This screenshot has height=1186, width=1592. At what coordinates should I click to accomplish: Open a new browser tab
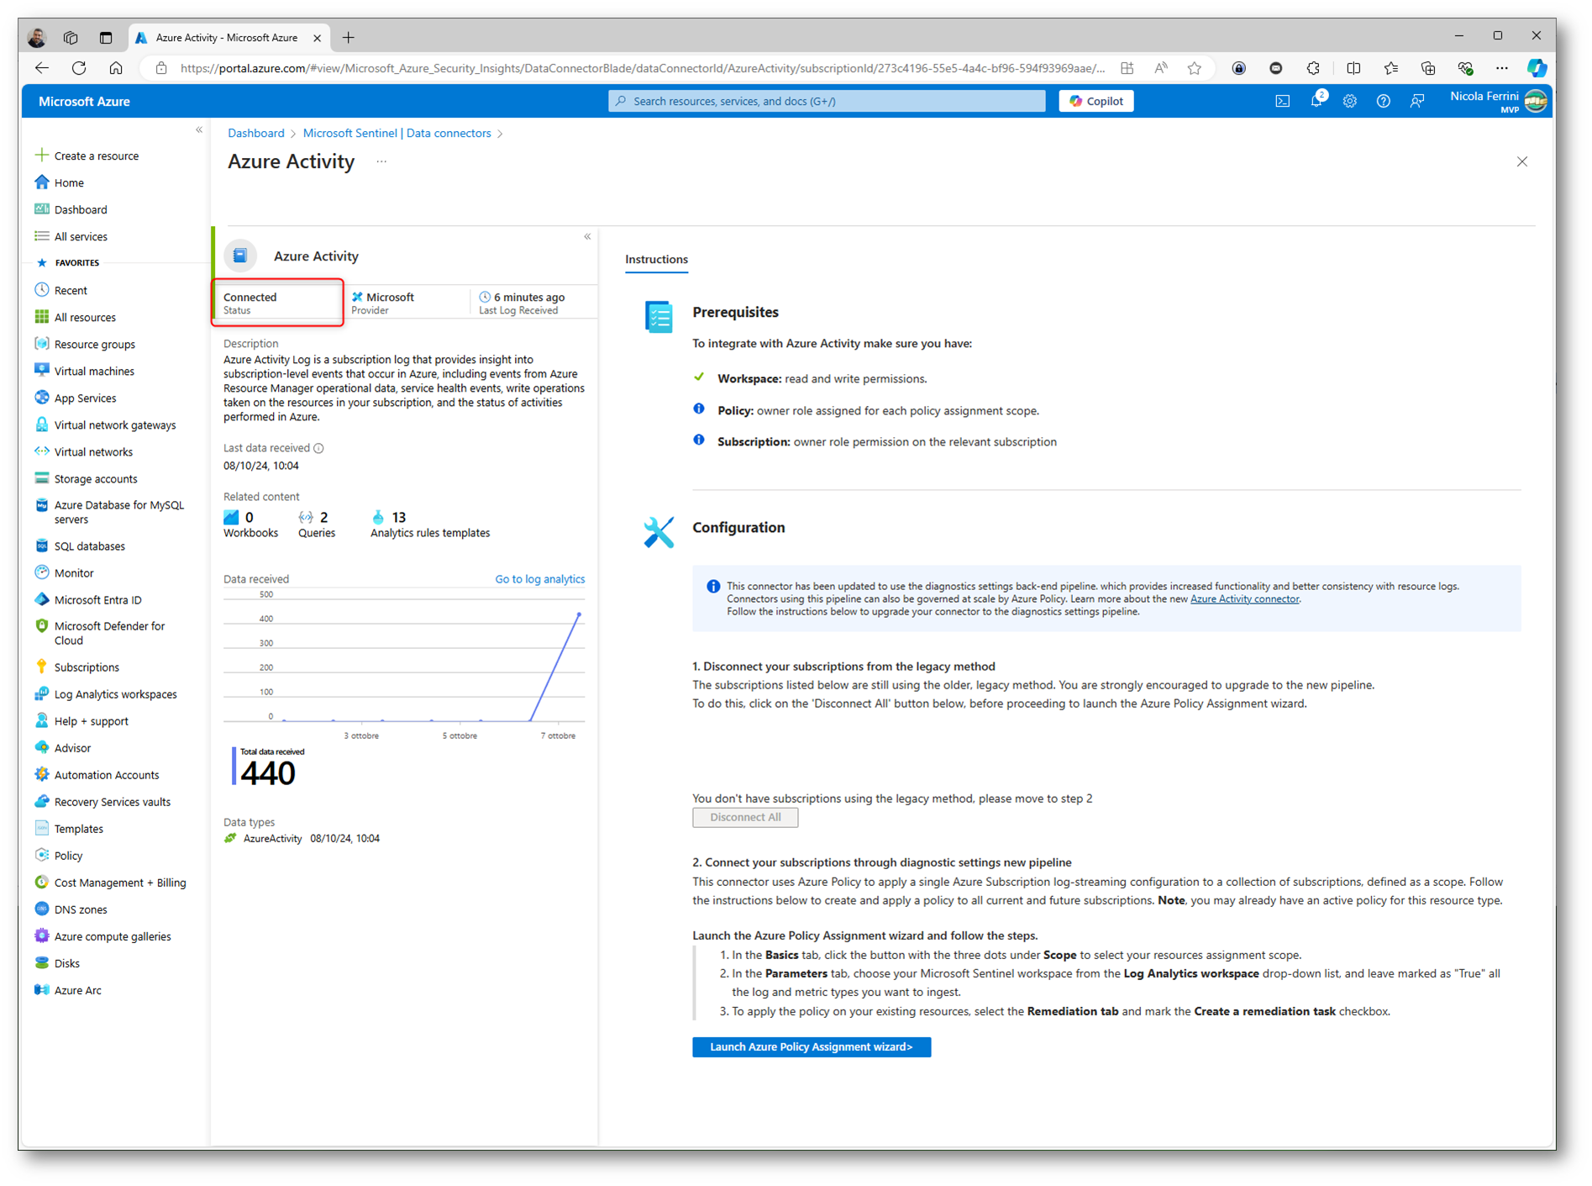tap(349, 37)
